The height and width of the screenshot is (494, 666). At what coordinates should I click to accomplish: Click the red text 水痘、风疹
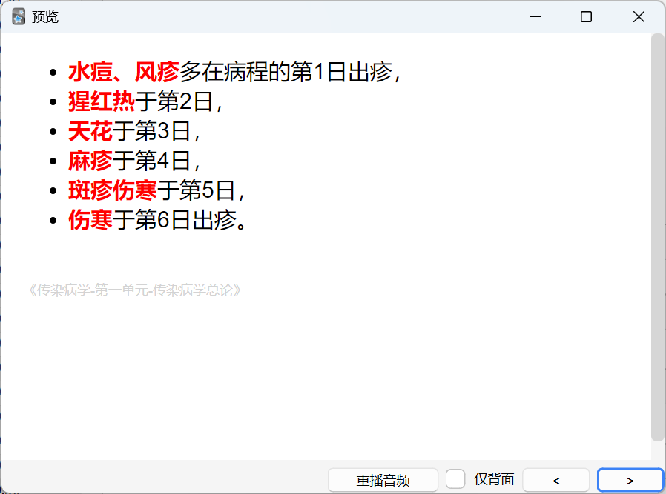pyautogui.click(x=124, y=72)
